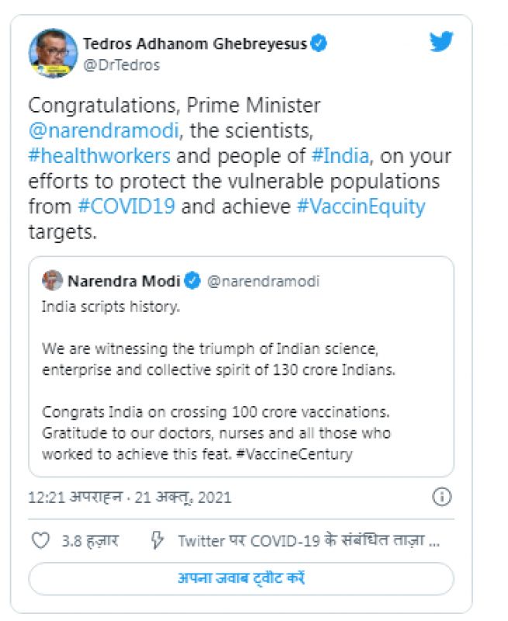Open Tedros profile avatar picture
508x621 pixels.
(54, 54)
